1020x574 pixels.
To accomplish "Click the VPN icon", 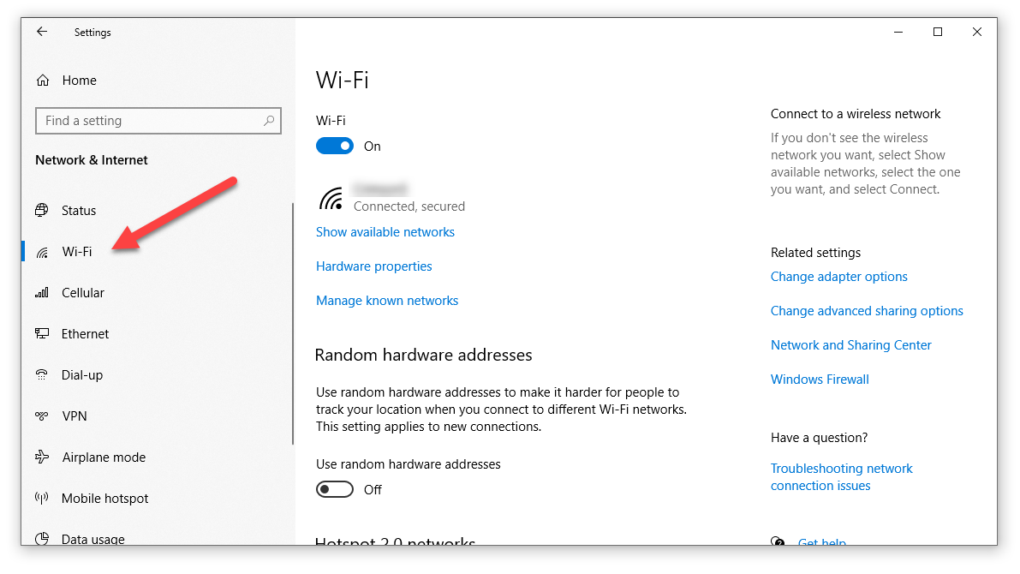I will (x=42, y=416).
